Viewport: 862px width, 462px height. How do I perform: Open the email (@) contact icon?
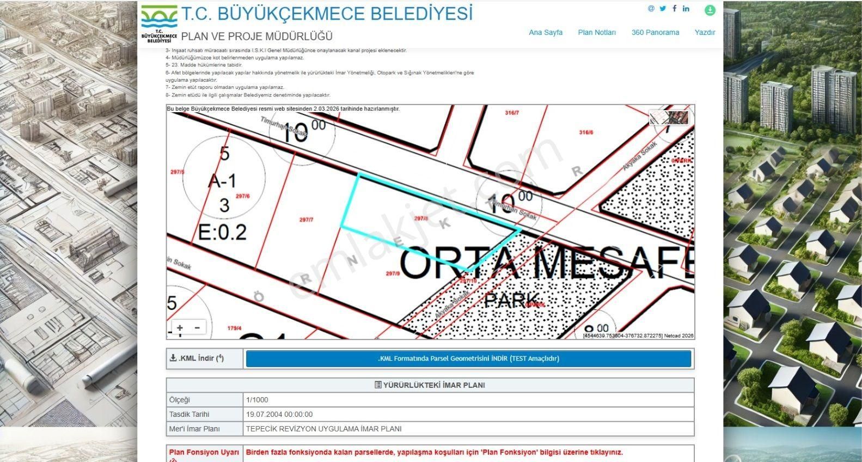point(651,8)
